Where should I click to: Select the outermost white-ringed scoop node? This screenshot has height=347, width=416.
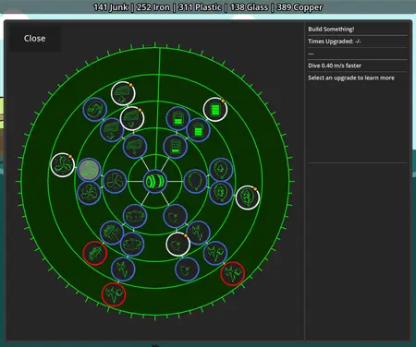coord(123,93)
